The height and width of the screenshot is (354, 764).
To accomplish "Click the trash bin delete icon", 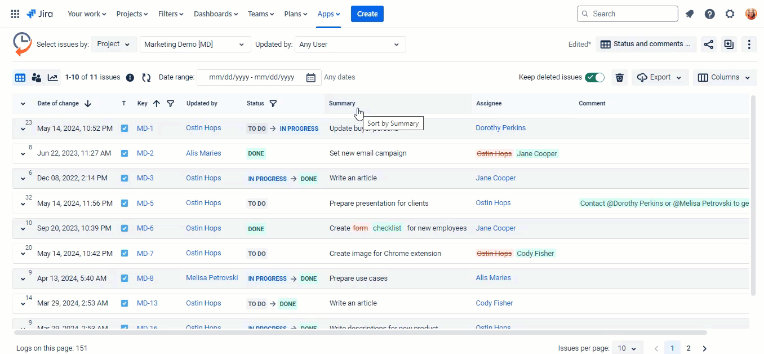I will point(620,78).
